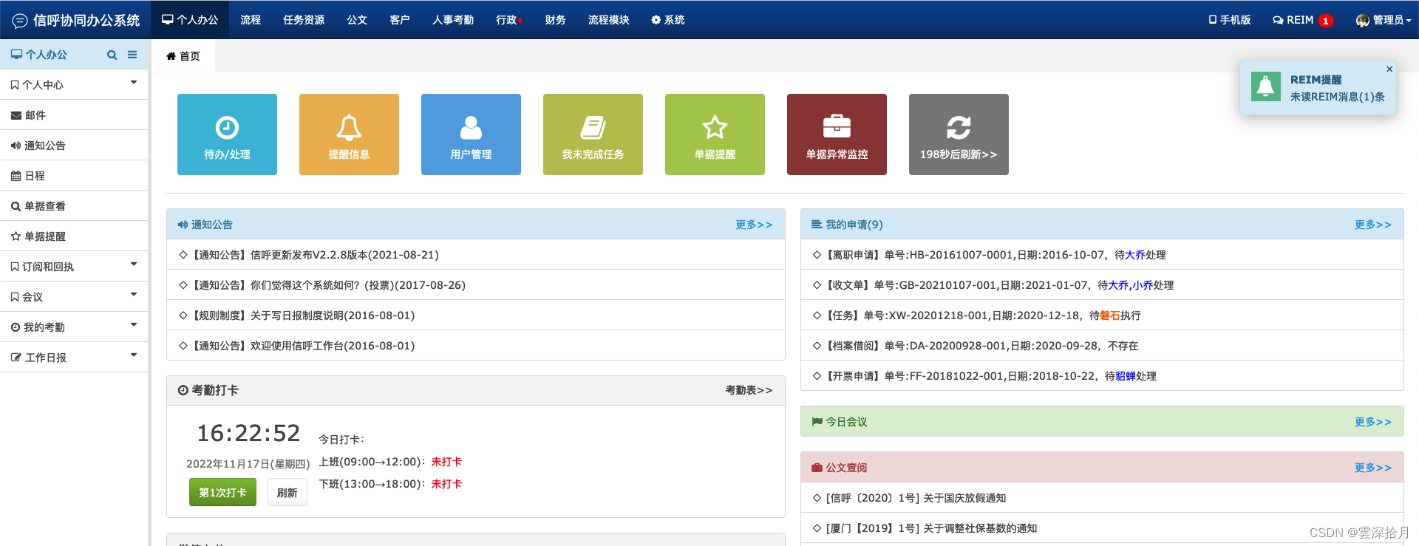1419x546 pixels.
Task: Toggle the sidebar hamburger menu icon
Action: pyautogui.click(x=132, y=55)
